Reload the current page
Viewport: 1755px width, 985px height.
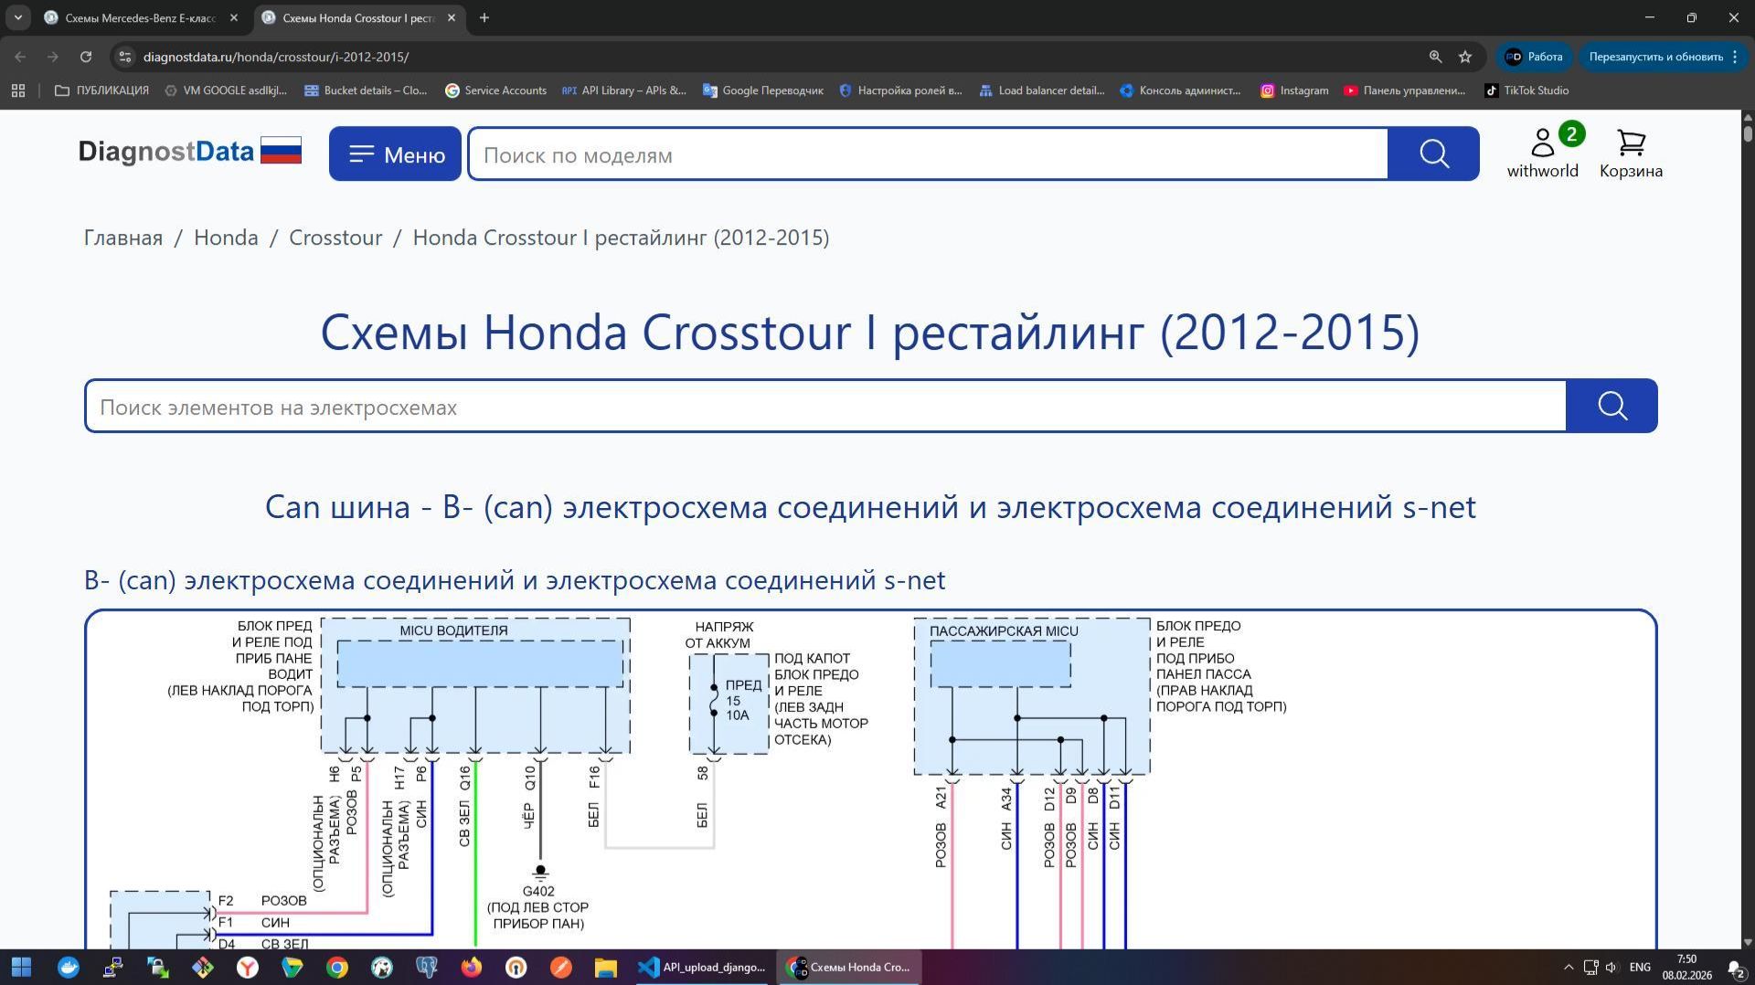tap(85, 57)
